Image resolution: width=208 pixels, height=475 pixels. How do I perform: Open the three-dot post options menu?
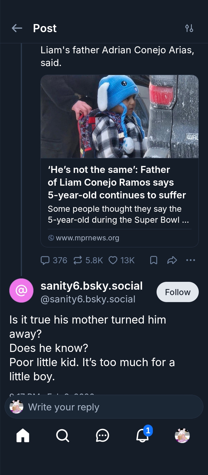tap(191, 260)
